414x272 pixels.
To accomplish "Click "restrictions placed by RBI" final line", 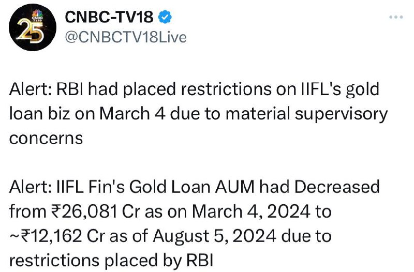I will tap(111, 261).
